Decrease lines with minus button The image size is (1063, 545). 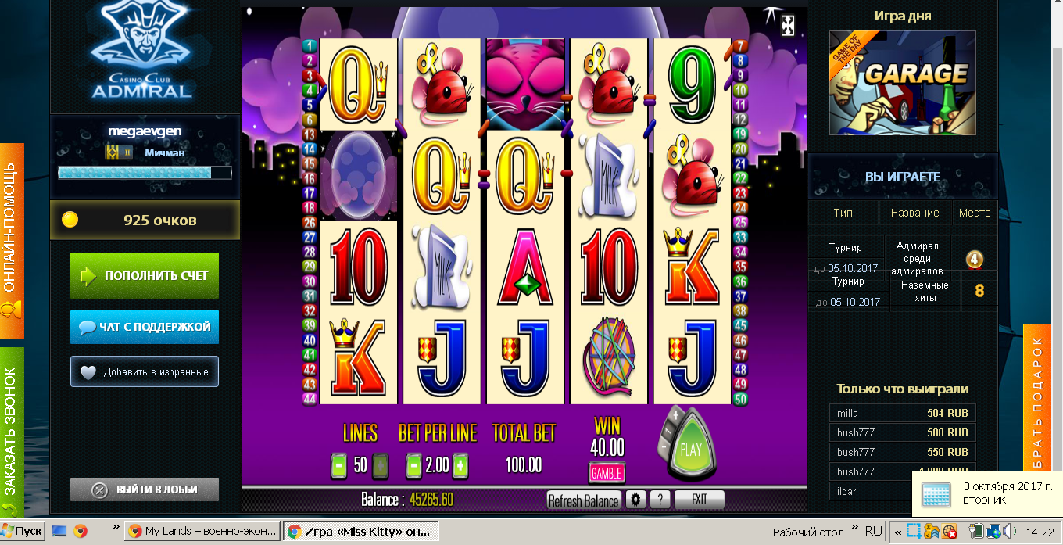(339, 466)
